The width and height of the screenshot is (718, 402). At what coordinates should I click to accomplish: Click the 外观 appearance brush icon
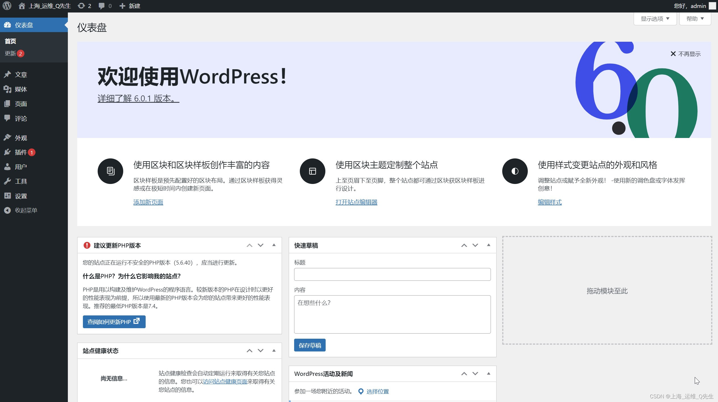point(7,138)
